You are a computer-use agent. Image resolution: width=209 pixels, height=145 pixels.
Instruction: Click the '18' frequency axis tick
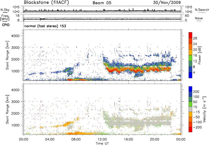click(x=18, y=16)
